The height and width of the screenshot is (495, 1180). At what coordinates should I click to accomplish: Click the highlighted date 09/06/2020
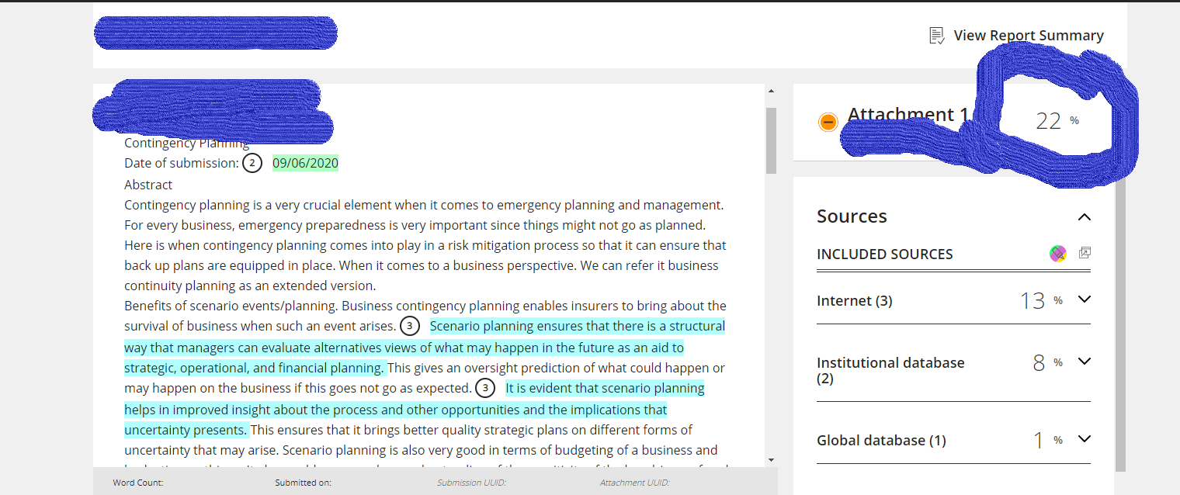[305, 163]
